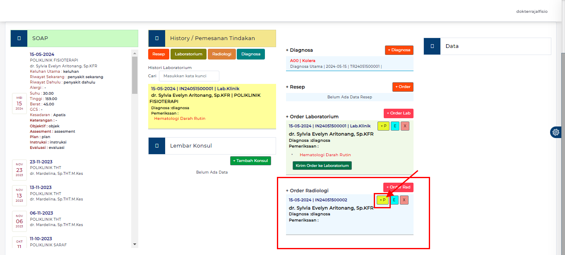Click the red X delete icon on the lab order

click(x=404, y=126)
